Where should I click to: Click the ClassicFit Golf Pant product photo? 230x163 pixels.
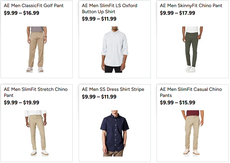coord(36,49)
